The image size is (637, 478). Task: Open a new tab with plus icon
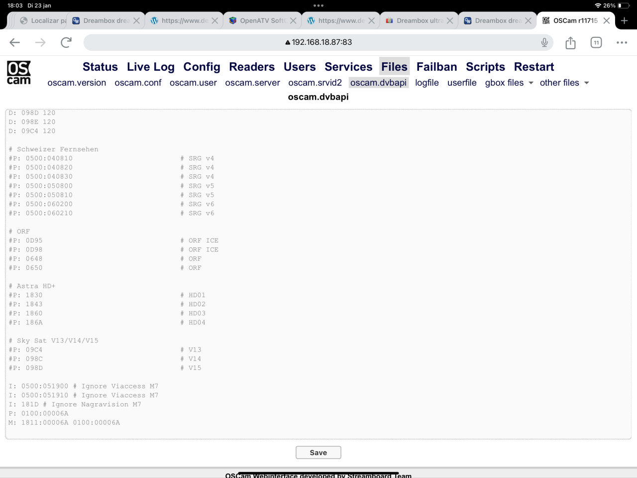tap(625, 20)
